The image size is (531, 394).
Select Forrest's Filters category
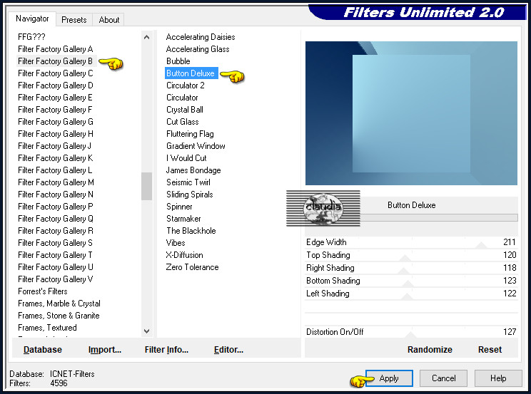43,291
